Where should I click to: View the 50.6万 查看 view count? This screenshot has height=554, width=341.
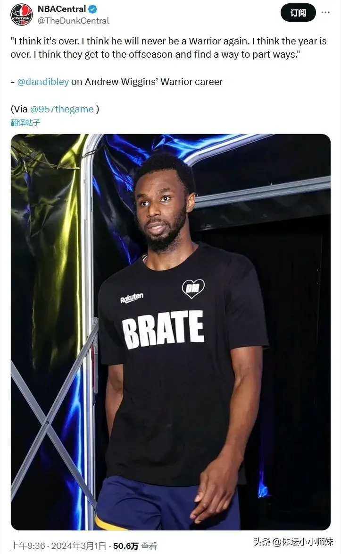135,546
